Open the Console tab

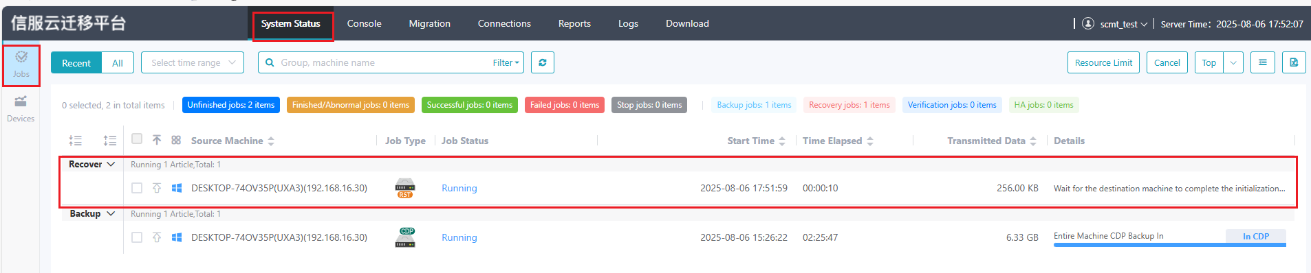(364, 23)
